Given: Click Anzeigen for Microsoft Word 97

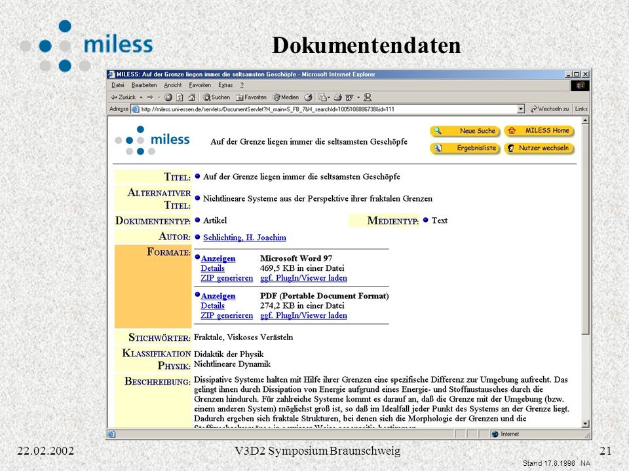Looking at the screenshot, I should (218, 258).
